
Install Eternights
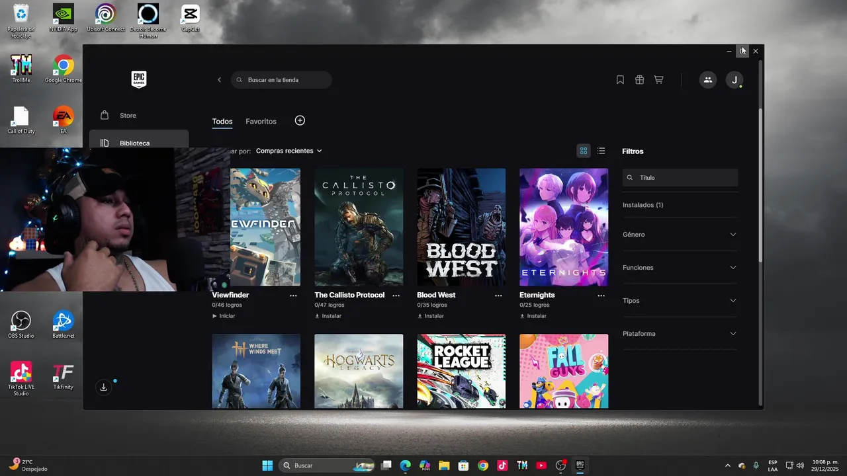coord(533,316)
